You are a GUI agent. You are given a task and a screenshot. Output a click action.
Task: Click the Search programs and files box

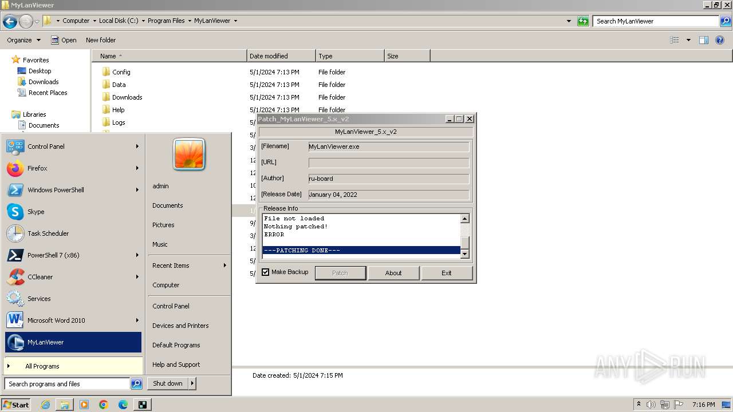click(68, 384)
